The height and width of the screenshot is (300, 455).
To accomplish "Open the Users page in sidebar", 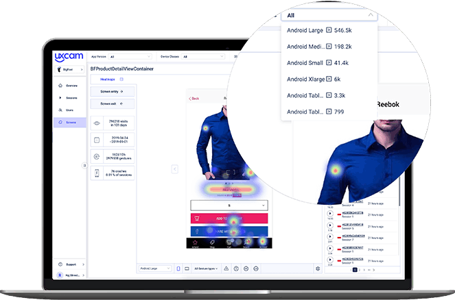I will [70, 110].
